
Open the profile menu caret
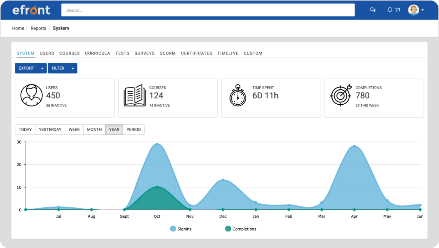point(423,10)
